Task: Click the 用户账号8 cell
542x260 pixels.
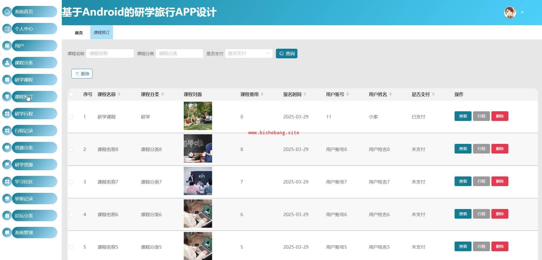Action: (336, 149)
